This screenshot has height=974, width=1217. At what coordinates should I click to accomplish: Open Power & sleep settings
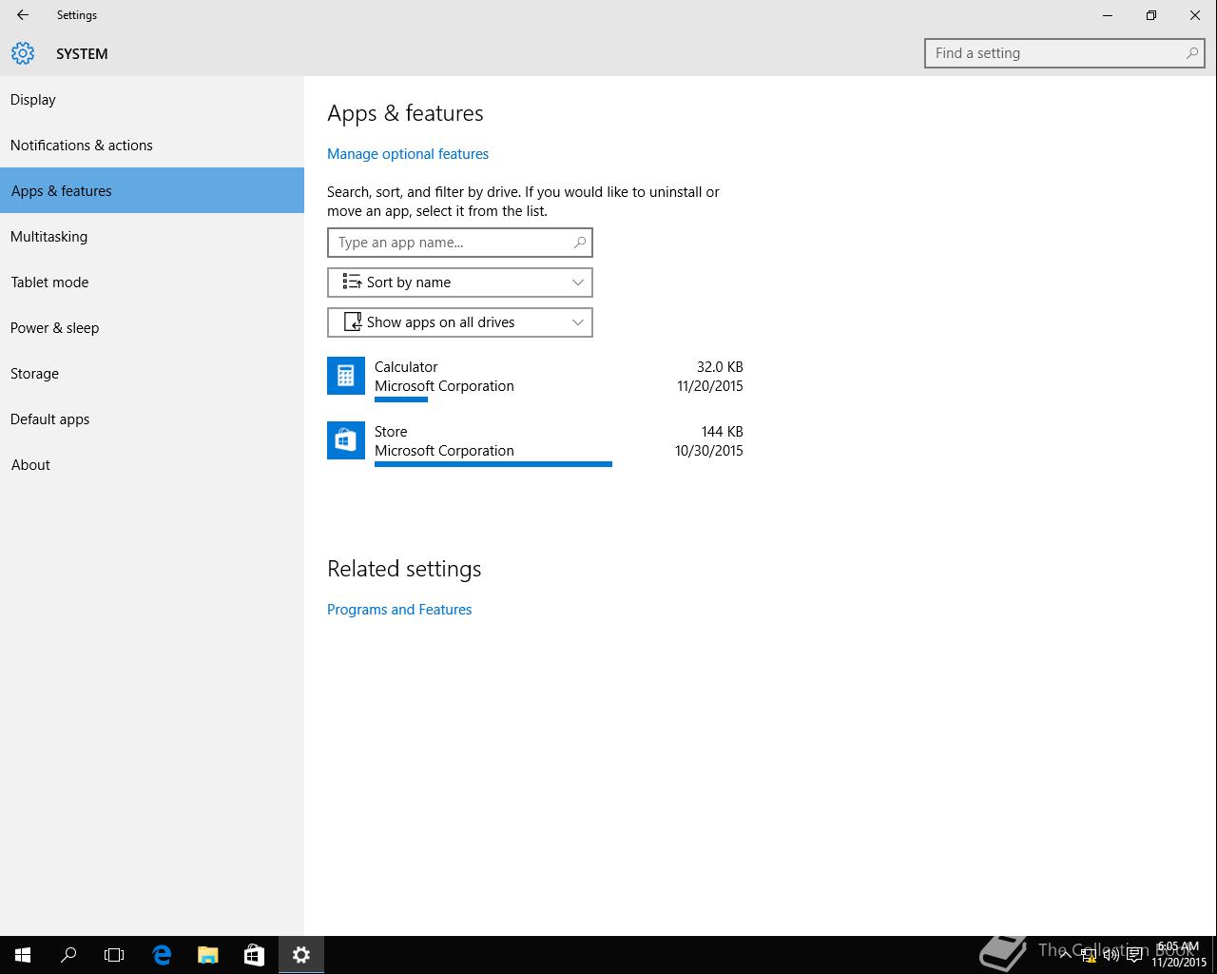click(152, 327)
